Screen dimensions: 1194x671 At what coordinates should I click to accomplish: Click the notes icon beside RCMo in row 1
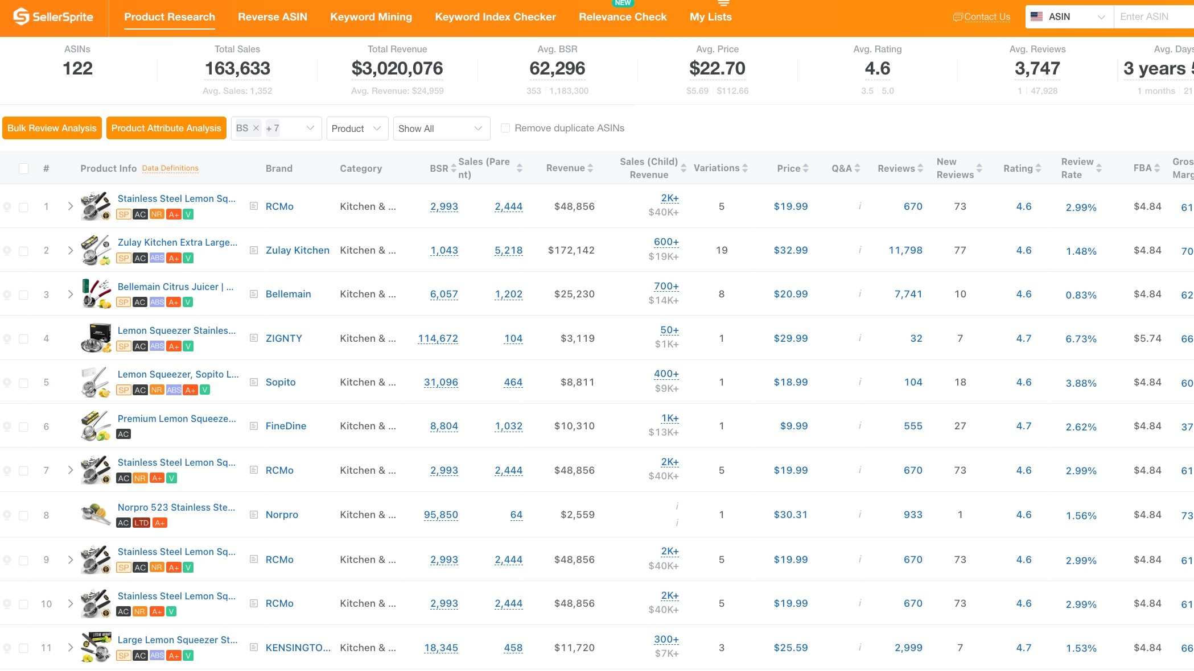pyautogui.click(x=254, y=206)
